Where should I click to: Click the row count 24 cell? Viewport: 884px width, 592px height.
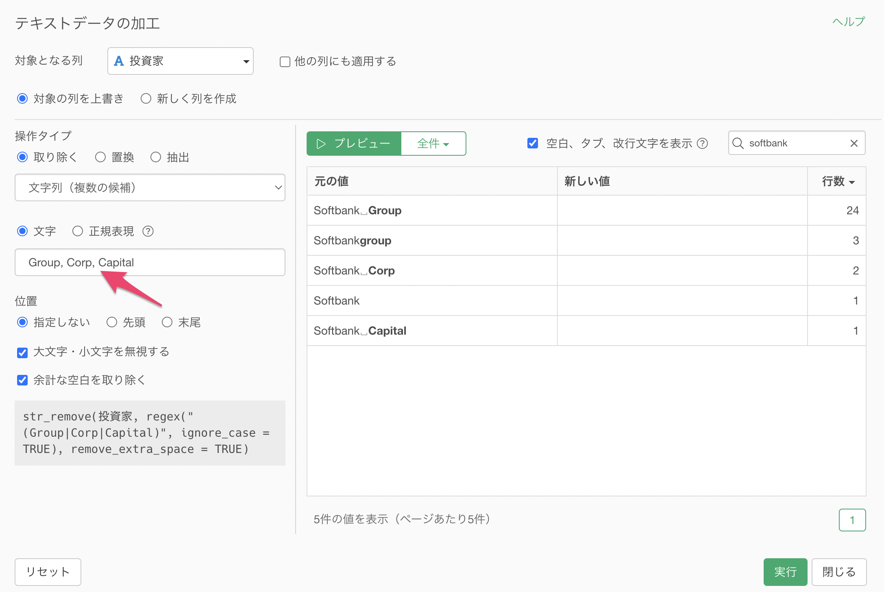(x=837, y=211)
